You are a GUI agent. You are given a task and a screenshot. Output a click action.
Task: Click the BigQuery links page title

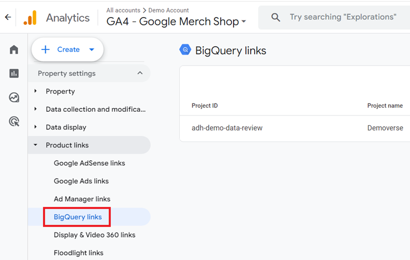click(x=231, y=50)
